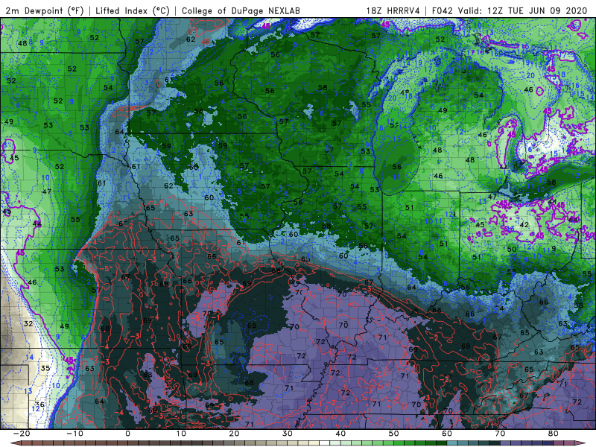The height and width of the screenshot is (447, 596).
Task: Click the "Lifted Index (°C)" header label
Action: 133,10
